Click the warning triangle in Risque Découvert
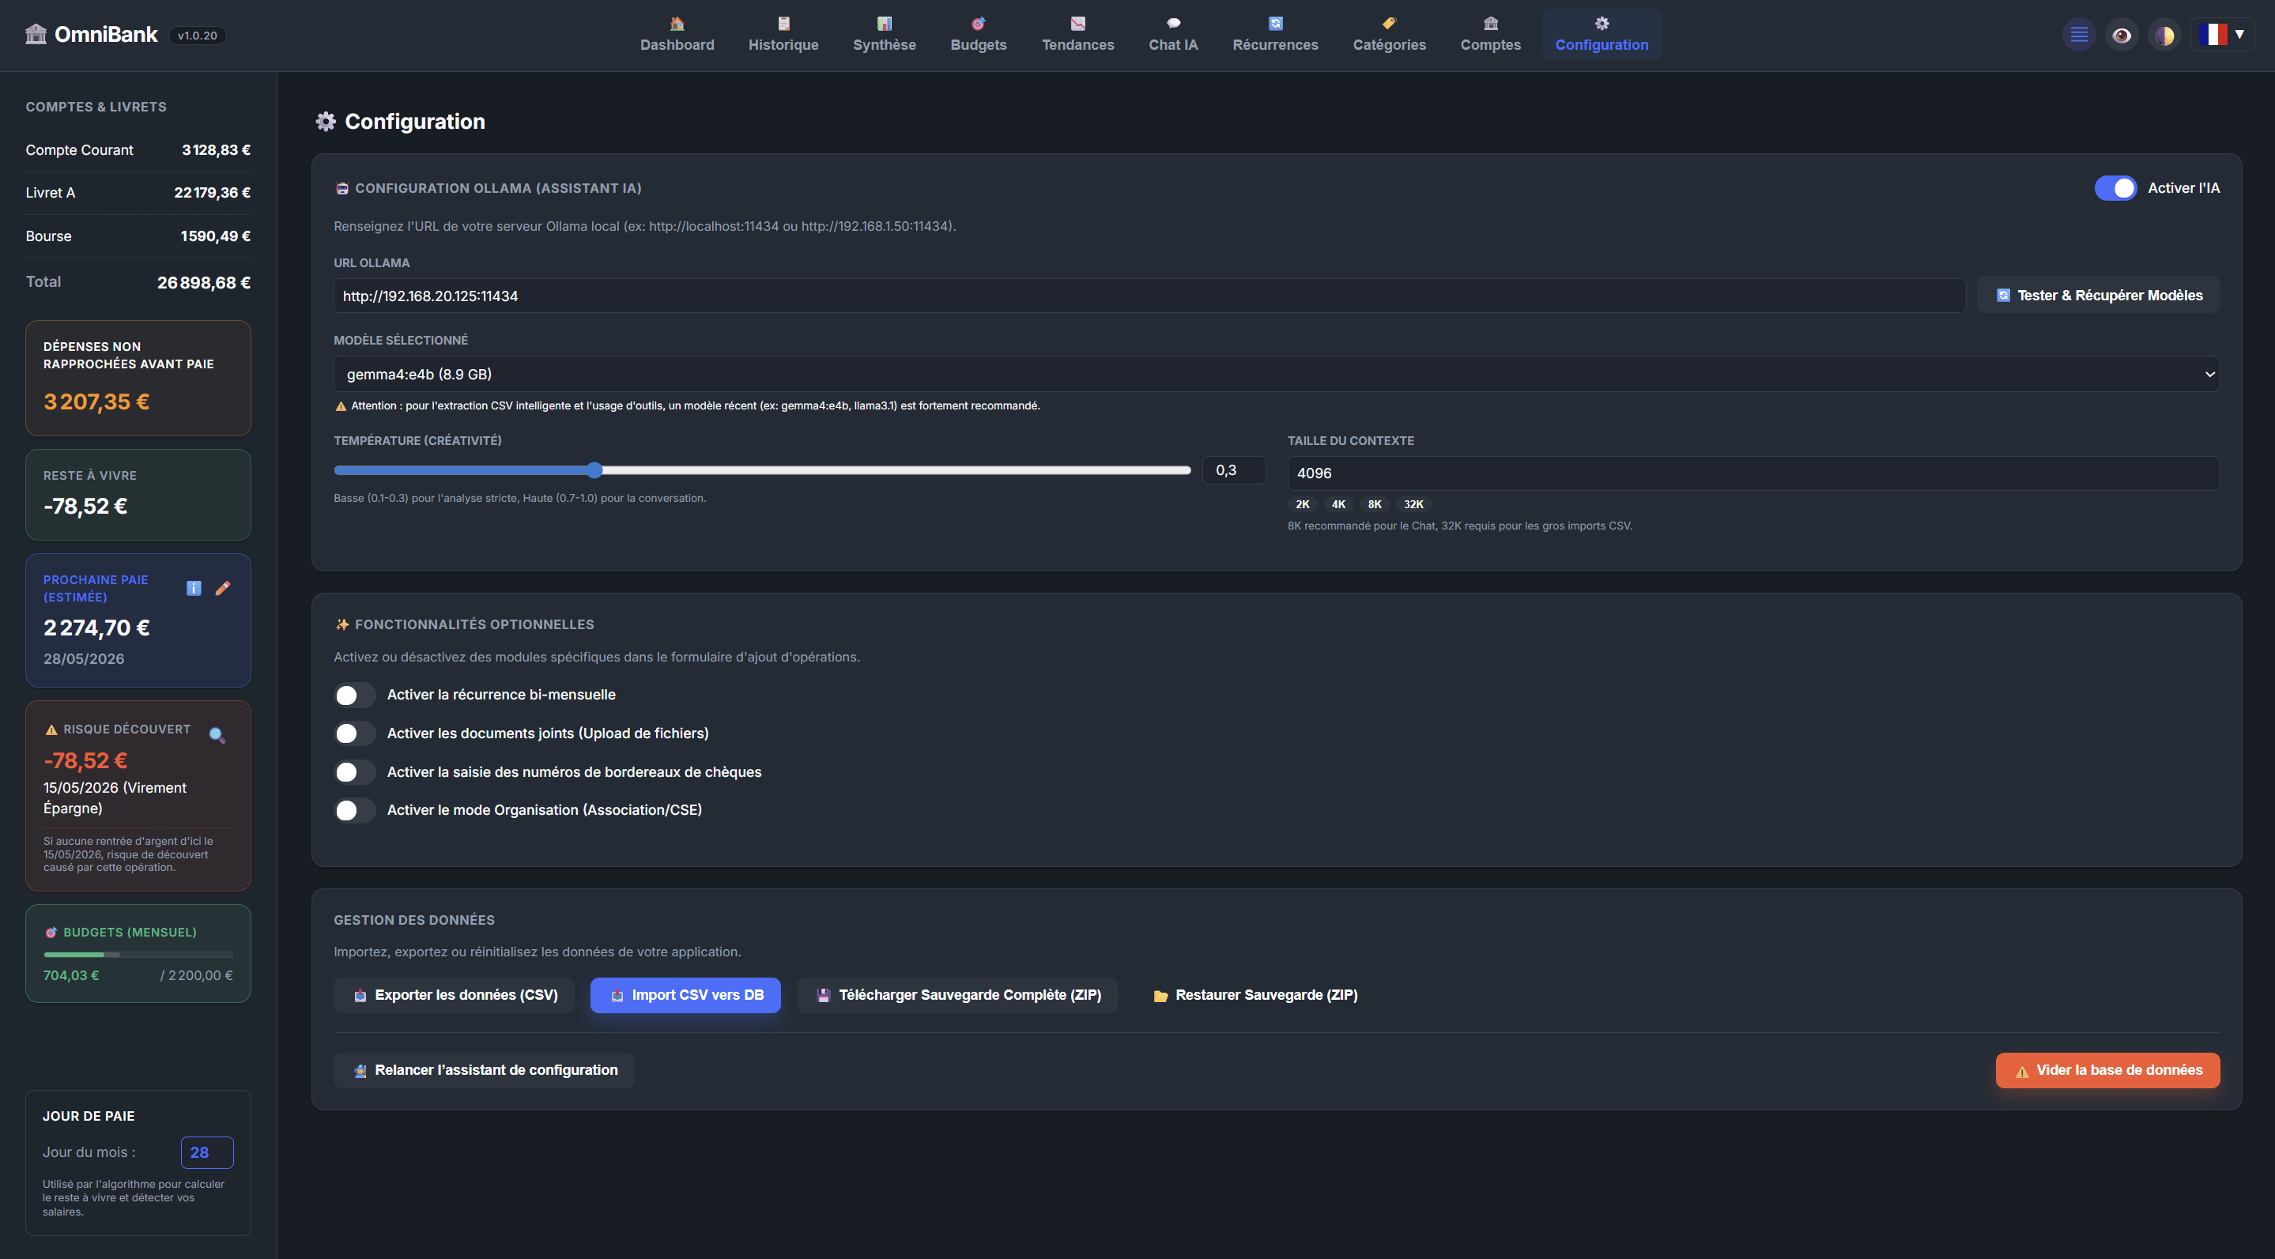Image resolution: width=2275 pixels, height=1259 pixels. [x=51, y=730]
